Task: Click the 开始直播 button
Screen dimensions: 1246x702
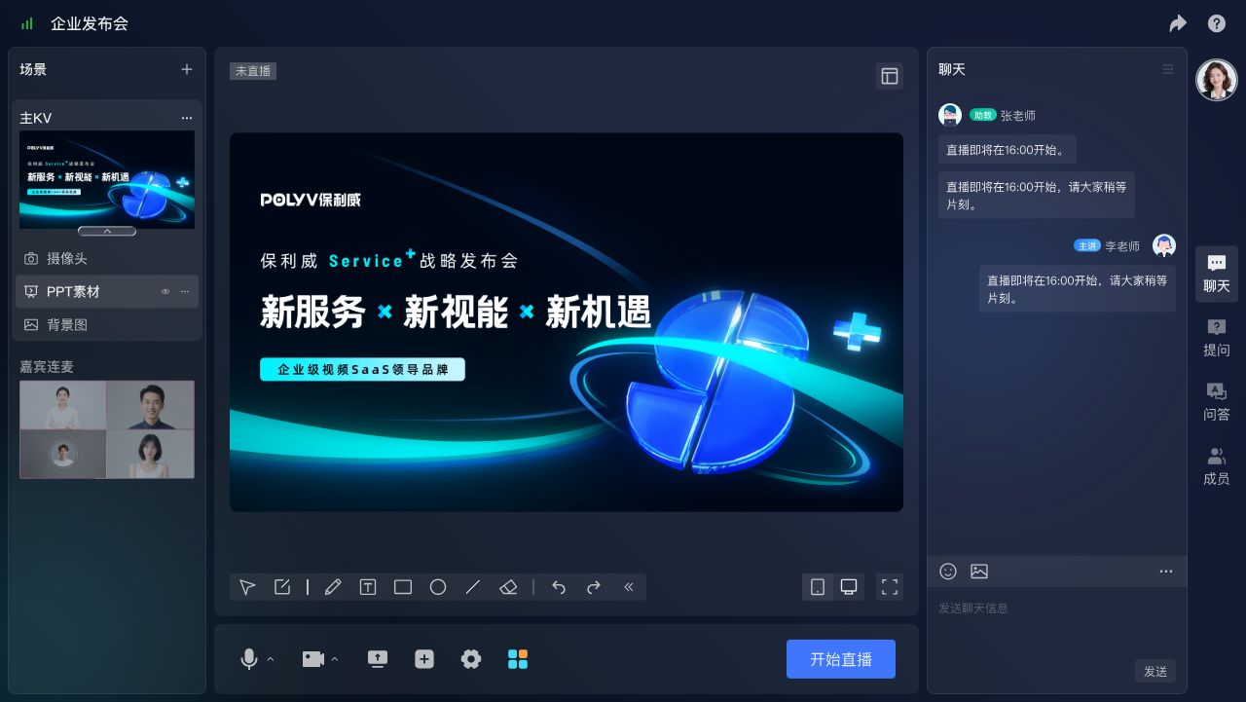Action: click(x=840, y=659)
